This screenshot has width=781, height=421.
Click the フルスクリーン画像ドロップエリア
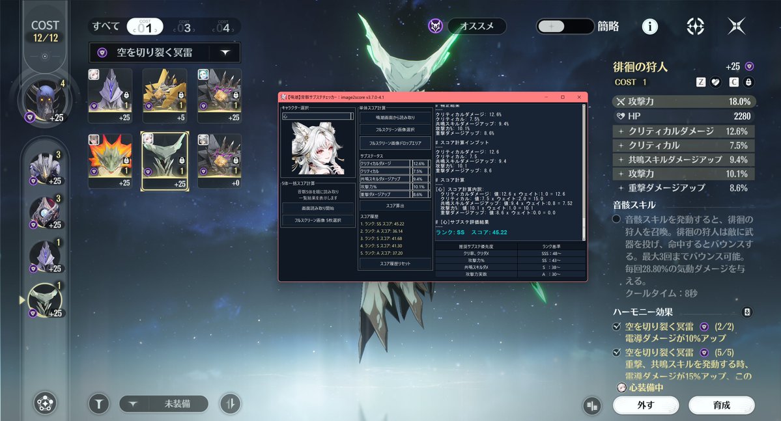click(x=395, y=143)
